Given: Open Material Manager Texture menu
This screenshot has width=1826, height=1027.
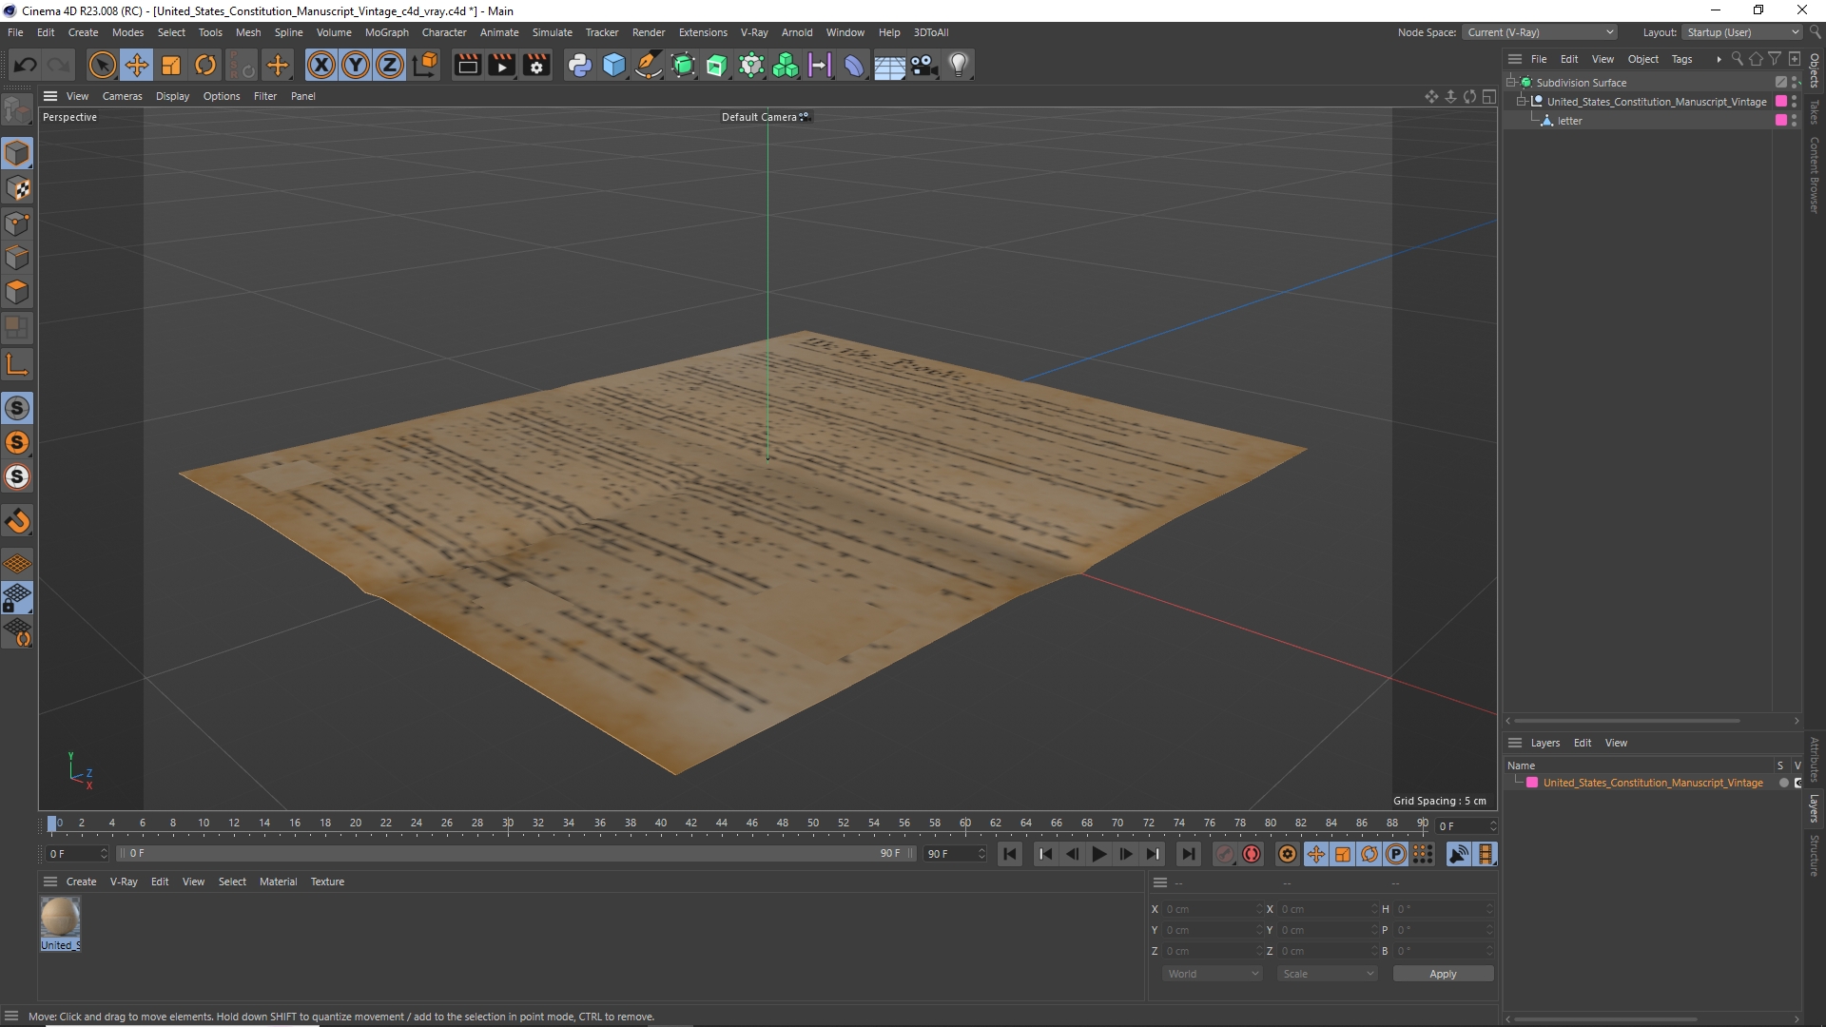Looking at the screenshot, I should pos(327,882).
